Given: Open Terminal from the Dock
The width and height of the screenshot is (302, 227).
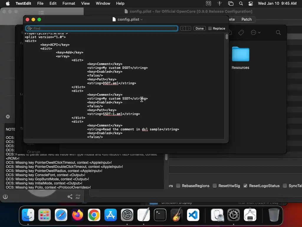Looking at the screenshot, I should point(160,215).
